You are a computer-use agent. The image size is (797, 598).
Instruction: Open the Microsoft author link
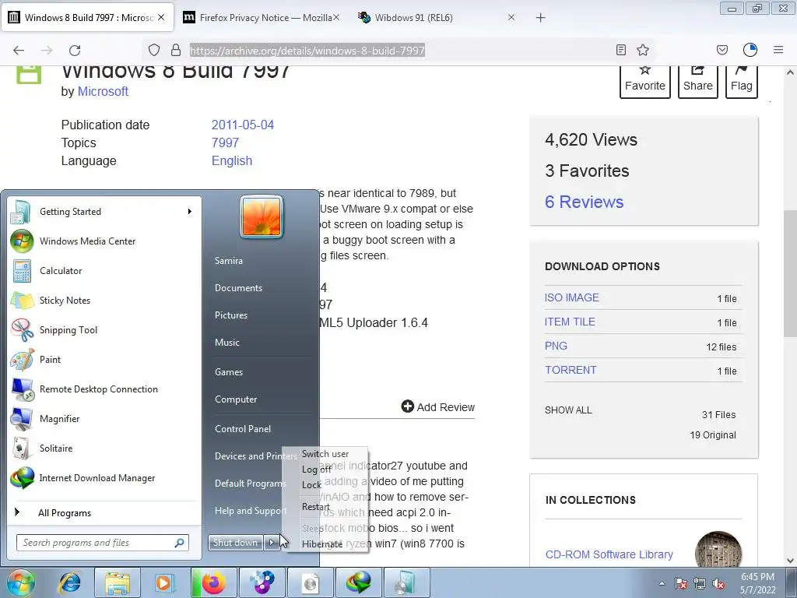(103, 92)
